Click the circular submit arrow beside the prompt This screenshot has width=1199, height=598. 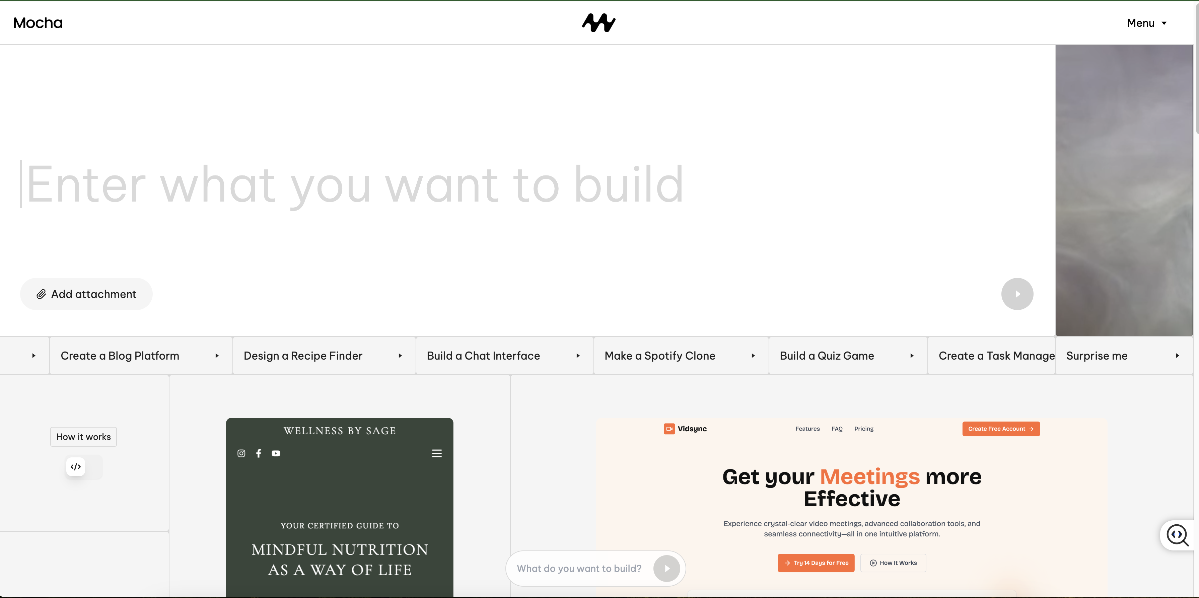(1017, 294)
